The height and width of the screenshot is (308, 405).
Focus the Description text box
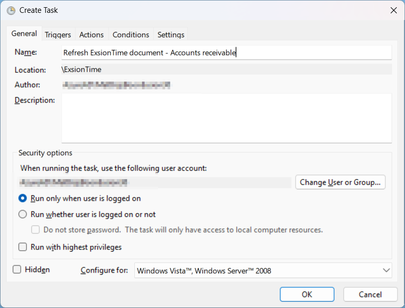click(226, 118)
